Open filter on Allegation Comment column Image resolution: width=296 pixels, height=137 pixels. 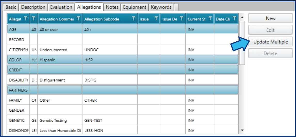(x=78, y=19)
